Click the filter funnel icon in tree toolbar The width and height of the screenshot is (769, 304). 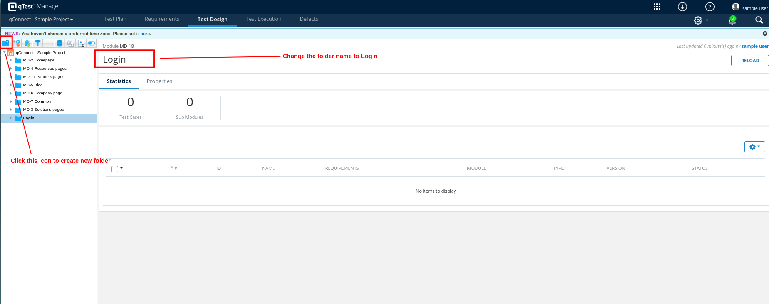pos(37,43)
